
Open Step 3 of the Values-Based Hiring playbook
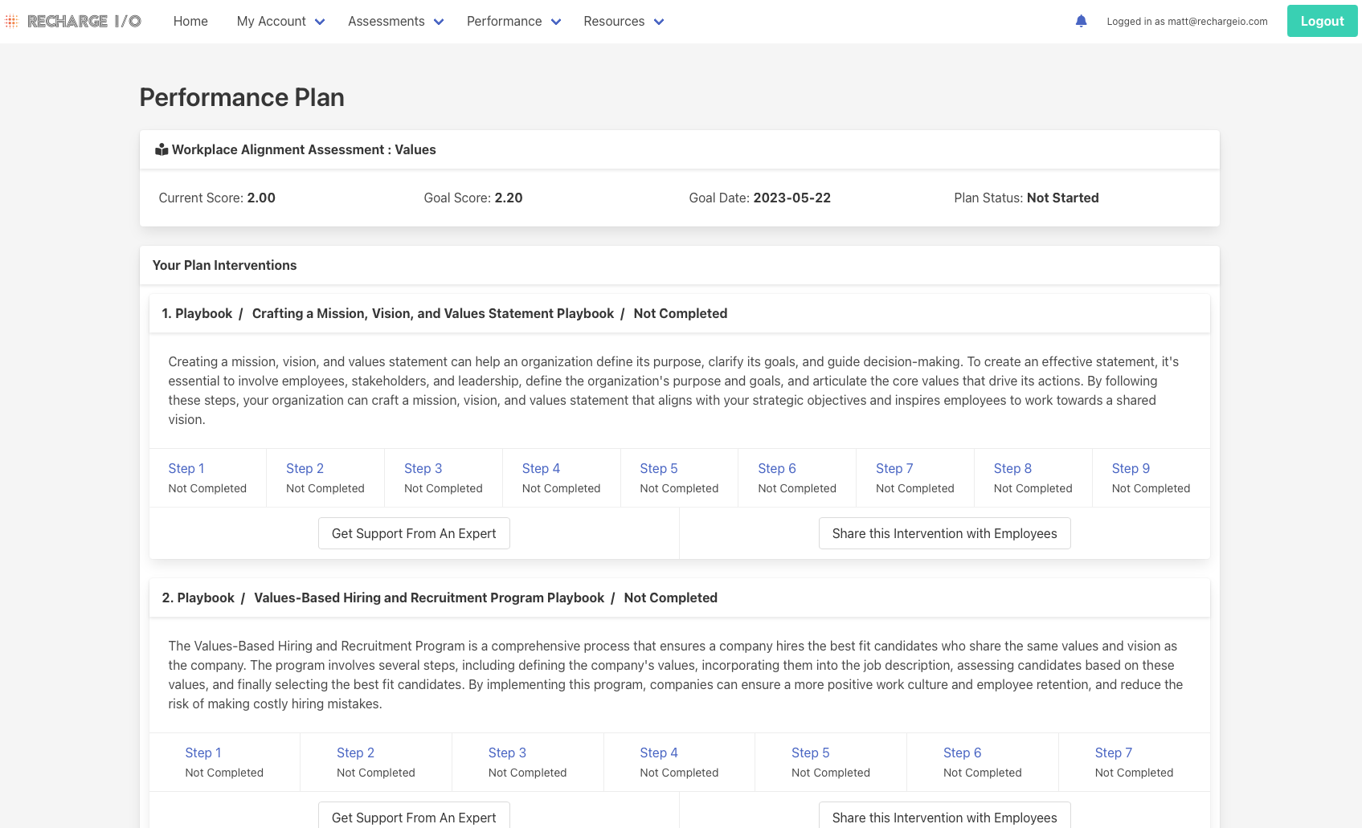click(x=507, y=753)
